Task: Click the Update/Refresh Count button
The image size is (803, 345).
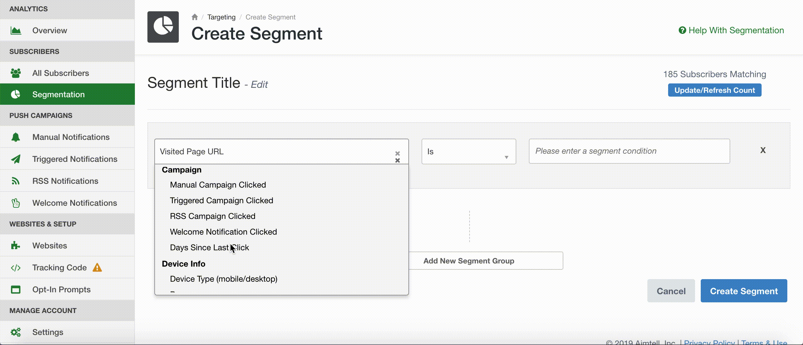Action: (715, 90)
